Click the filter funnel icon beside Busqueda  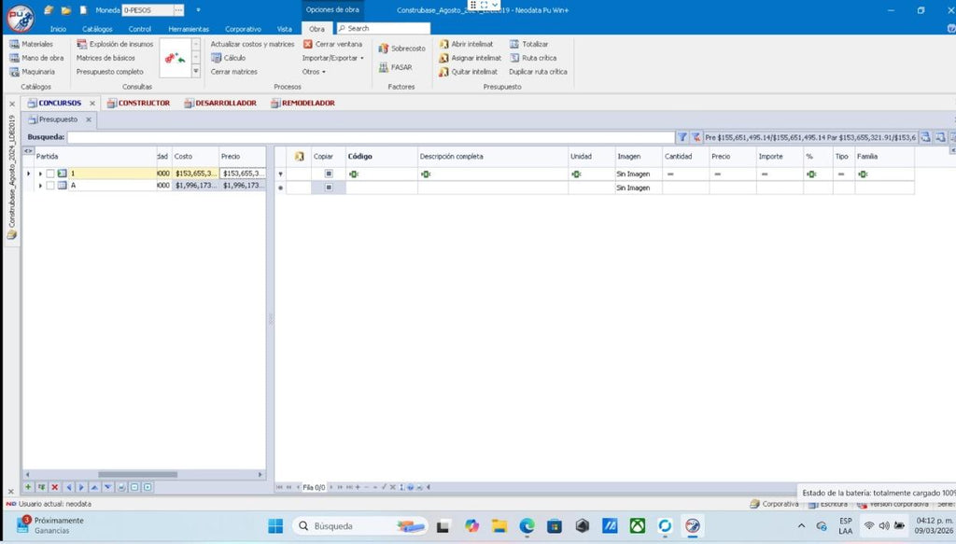click(x=682, y=137)
